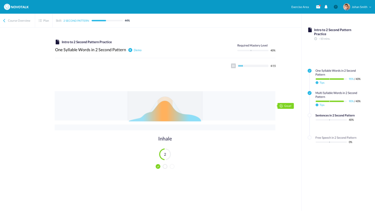This screenshot has width=375, height=211.
Task: Click the Novotalk logo icon
Action: tap(7, 7)
